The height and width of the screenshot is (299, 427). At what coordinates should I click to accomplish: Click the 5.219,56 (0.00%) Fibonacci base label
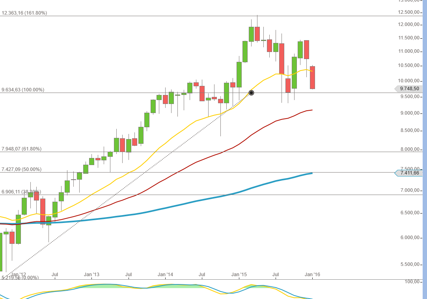coord(20,277)
